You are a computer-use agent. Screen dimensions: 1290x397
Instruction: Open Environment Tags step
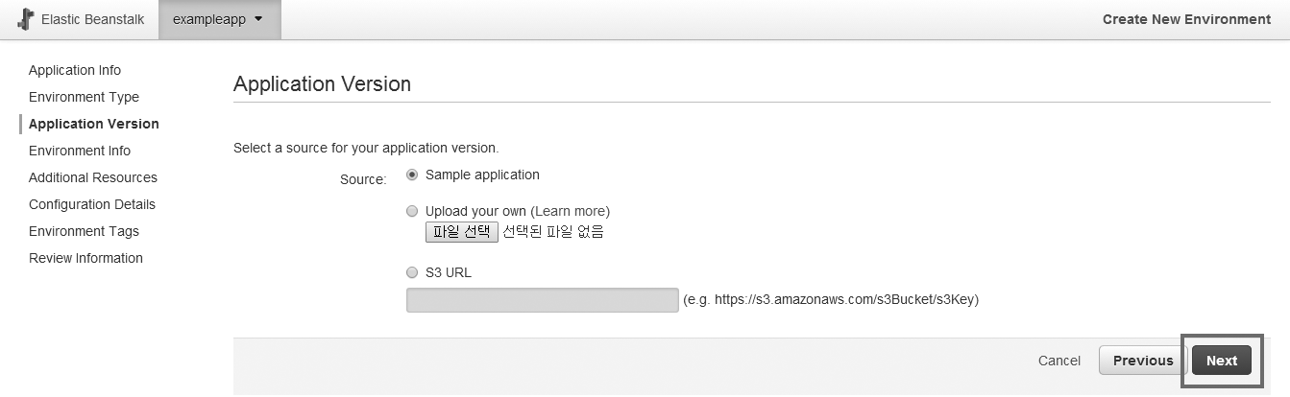click(x=84, y=231)
